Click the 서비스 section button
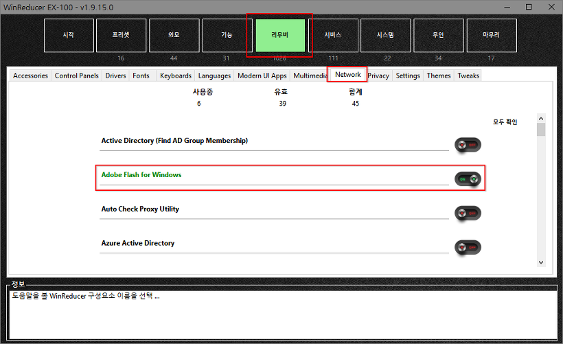This screenshot has height=344, width=563. (x=332, y=35)
